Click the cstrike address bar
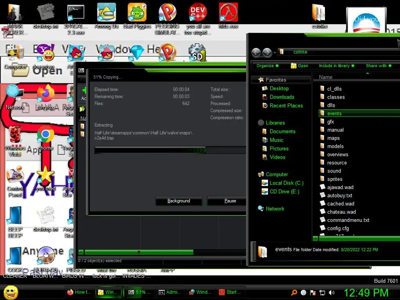The height and width of the screenshot is (300, 400). coord(339,52)
